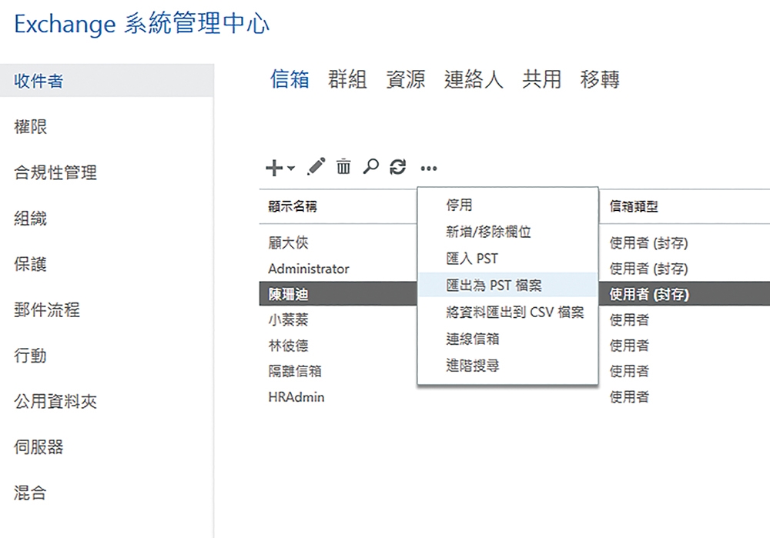
Task: Open the 連絡人 tab
Action: [474, 79]
